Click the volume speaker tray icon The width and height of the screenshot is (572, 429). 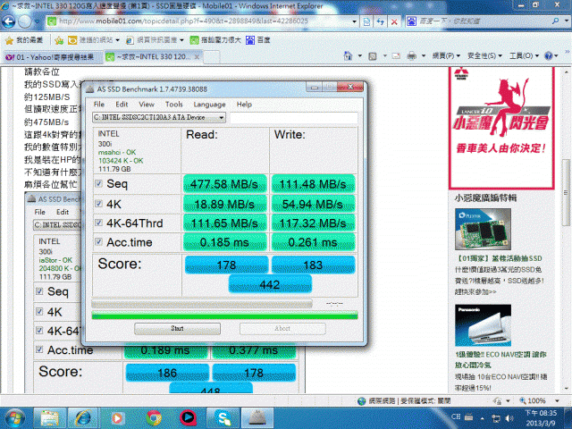[510, 418]
